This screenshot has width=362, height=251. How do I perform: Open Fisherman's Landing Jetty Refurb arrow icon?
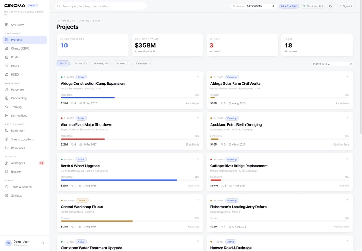click(x=347, y=200)
